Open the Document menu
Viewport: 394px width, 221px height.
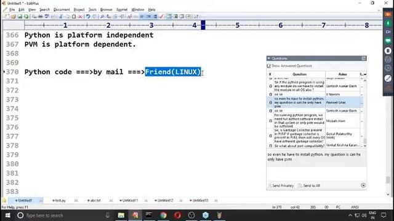[62, 10]
